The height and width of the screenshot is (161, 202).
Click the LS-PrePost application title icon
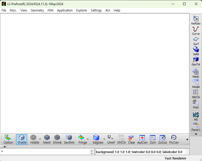point(4,4)
